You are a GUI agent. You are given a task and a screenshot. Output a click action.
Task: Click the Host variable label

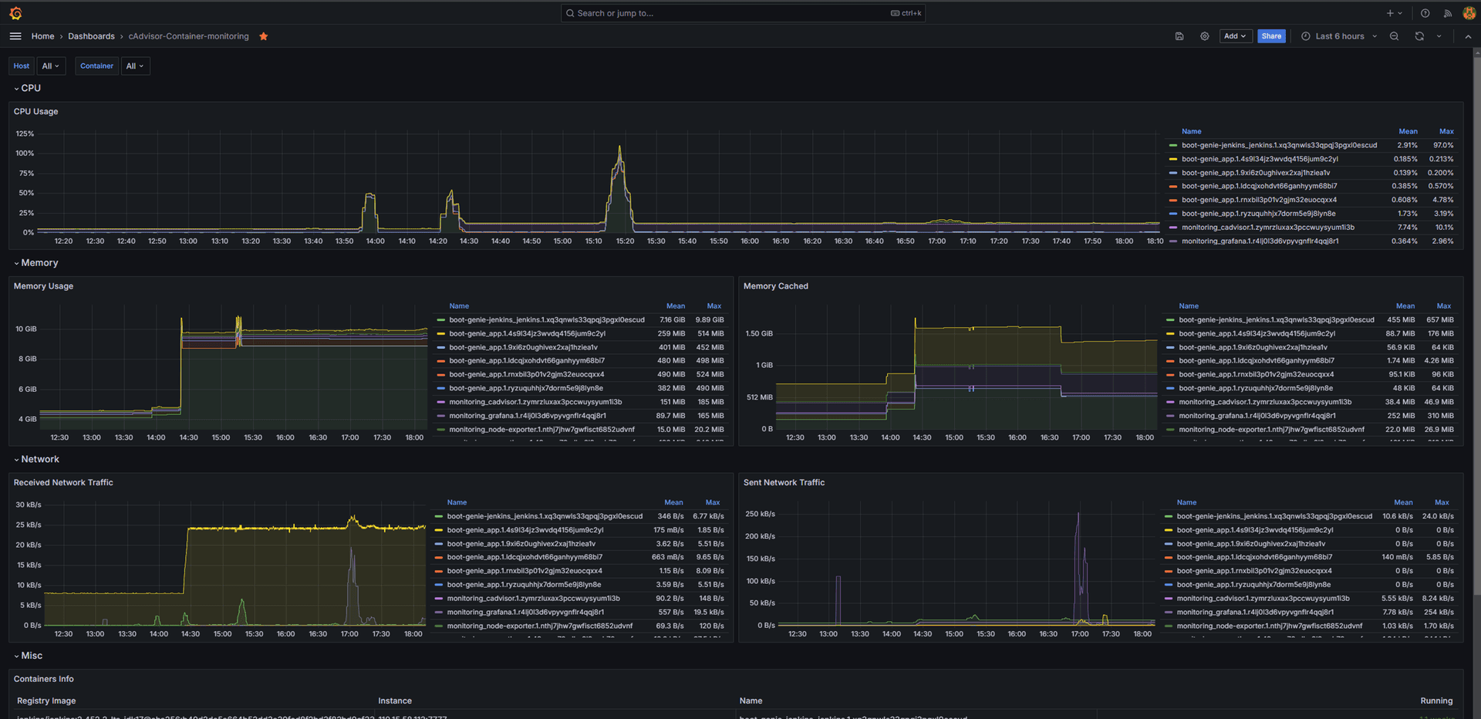(22, 66)
